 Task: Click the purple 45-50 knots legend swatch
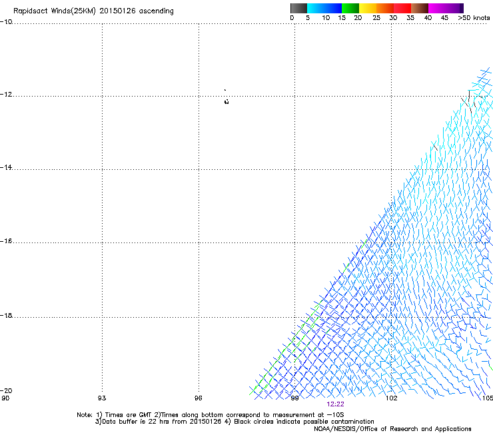(454, 8)
